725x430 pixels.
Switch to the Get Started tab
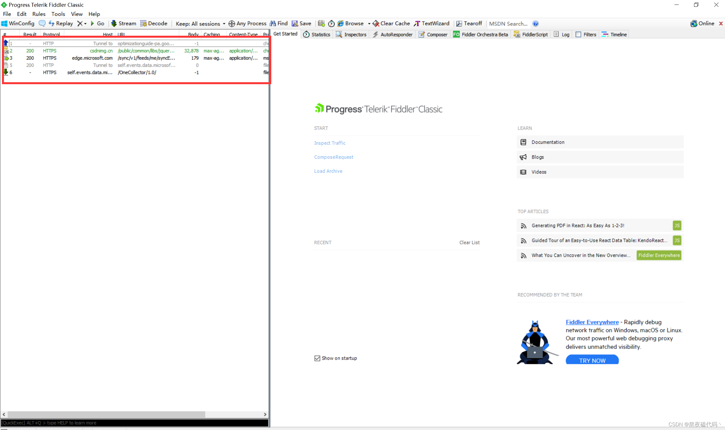pyautogui.click(x=285, y=34)
